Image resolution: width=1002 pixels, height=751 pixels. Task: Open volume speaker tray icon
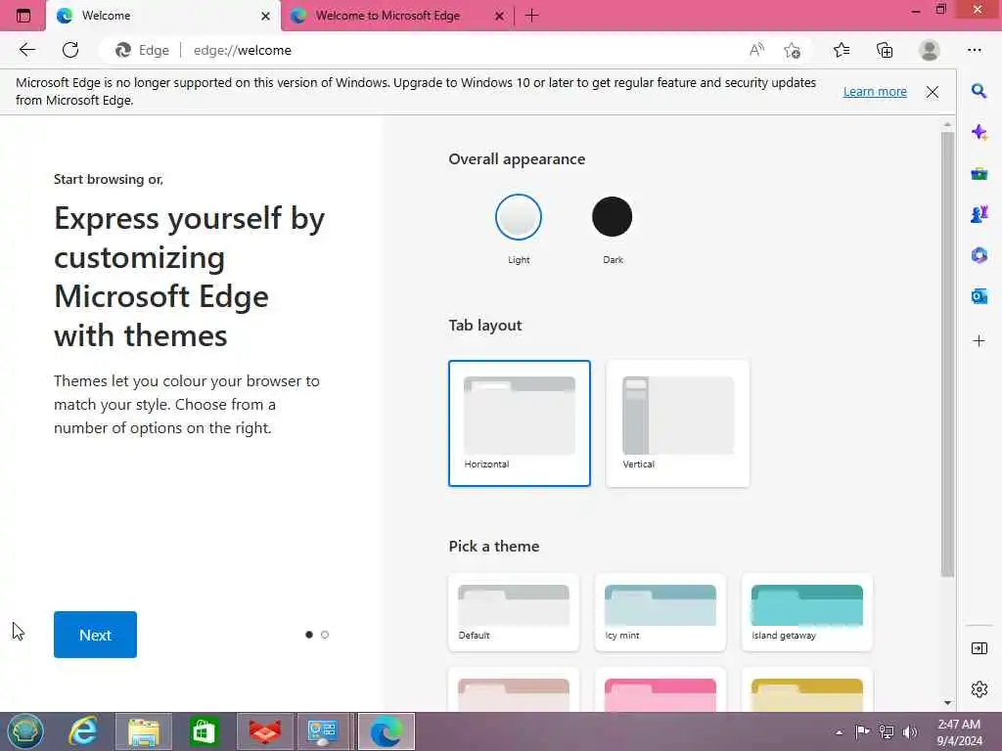coord(910,731)
